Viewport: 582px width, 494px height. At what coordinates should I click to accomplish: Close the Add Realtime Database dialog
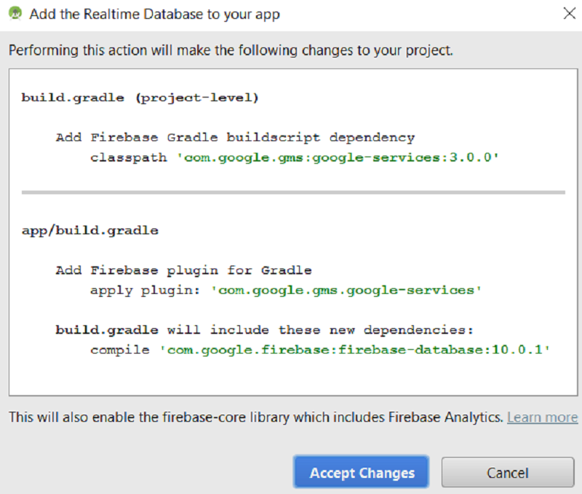(569, 13)
